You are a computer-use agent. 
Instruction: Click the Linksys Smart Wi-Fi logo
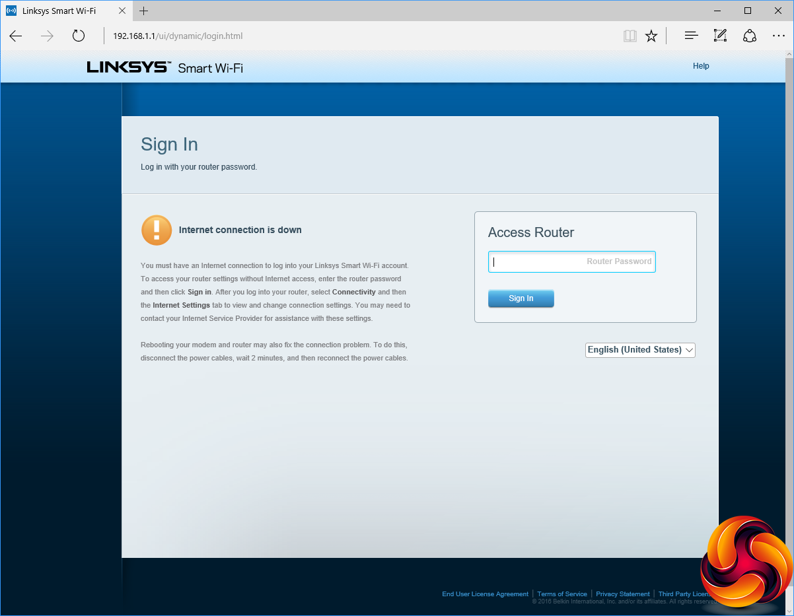click(165, 67)
